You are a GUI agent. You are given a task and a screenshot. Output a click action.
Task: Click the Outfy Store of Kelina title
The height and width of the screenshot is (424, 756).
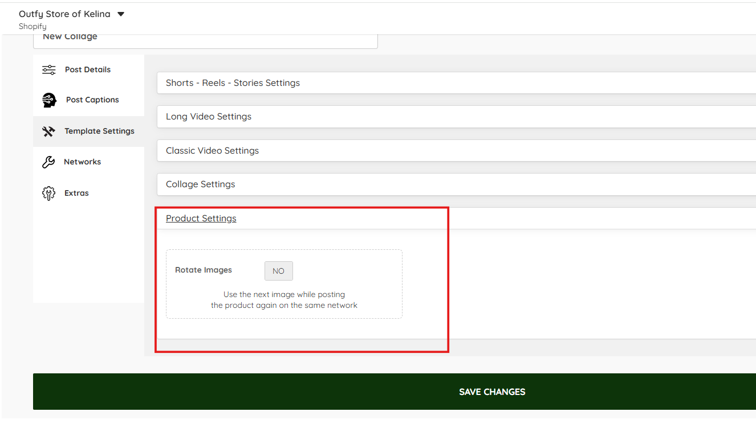[64, 14]
